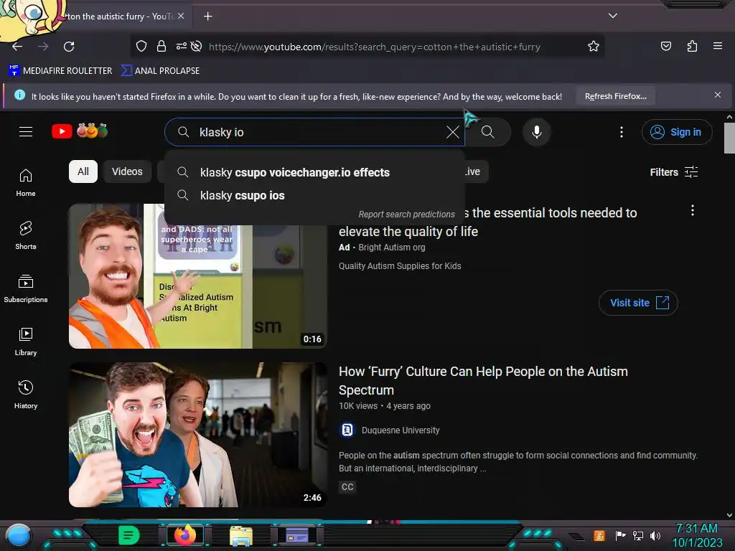The width and height of the screenshot is (735, 551).
Task: Open the network tray icon
Action: 637,535
